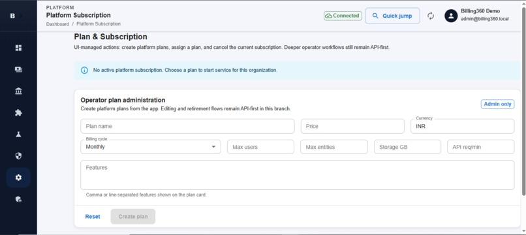Click admin@billing360.local account text
The image size is (526, 235).
point(484,19)
